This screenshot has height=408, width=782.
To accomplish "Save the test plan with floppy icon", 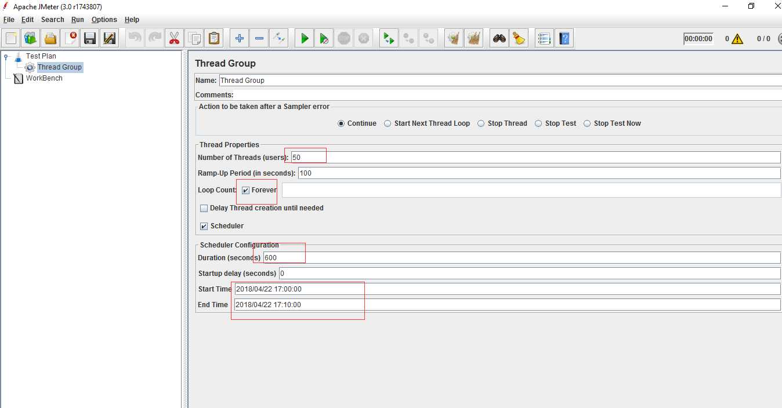I will 90,39.
